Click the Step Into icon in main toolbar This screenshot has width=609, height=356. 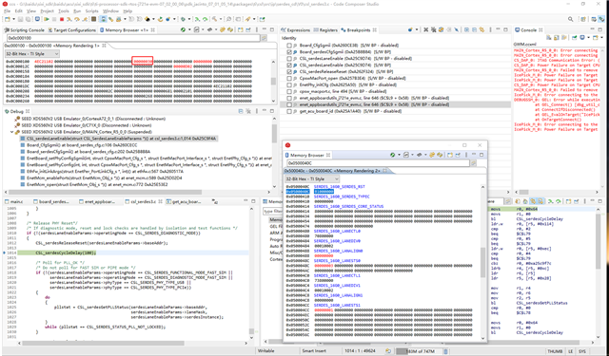pyautogui.click(x=69, y=19)
